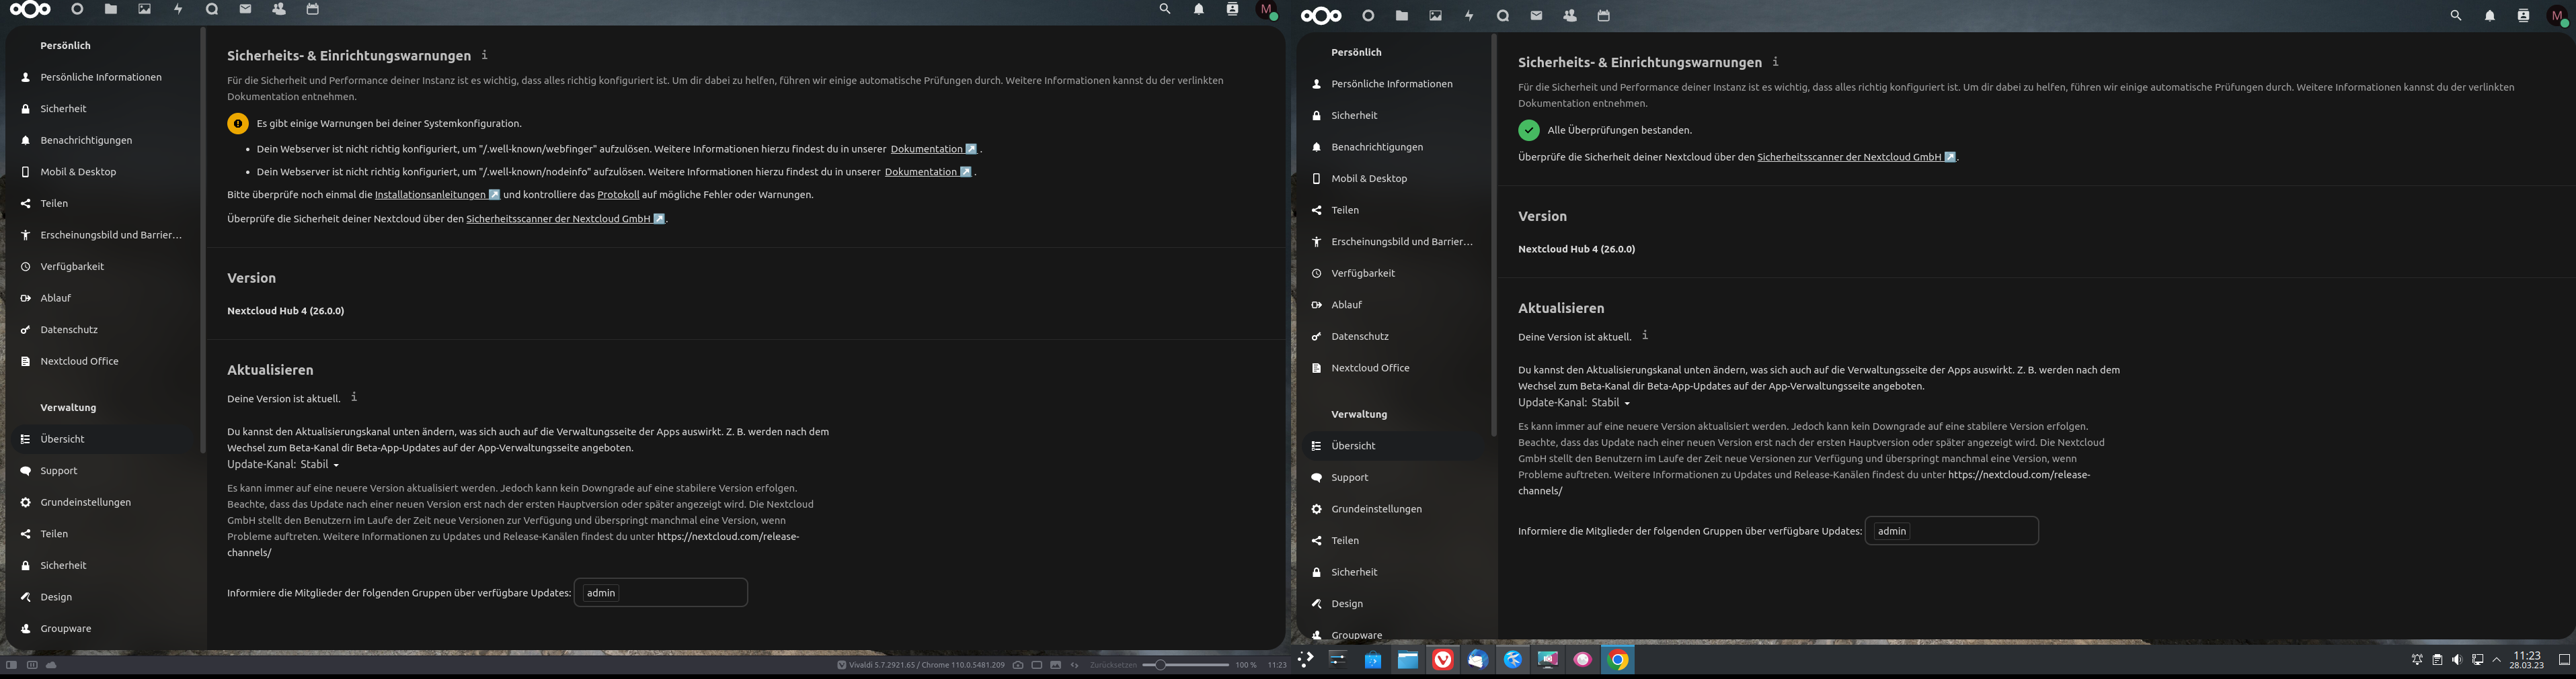
Task: Switch to Google Chrome in taskbar
Action: point(1617,660)
